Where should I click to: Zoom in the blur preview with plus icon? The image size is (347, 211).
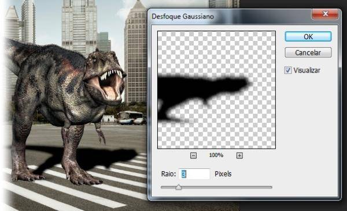[x=239, y=156]
